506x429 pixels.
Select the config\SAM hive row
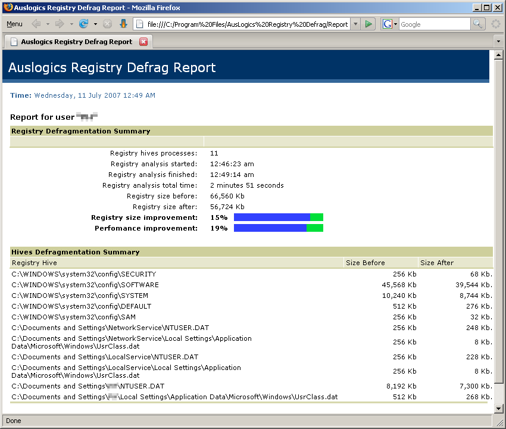coord(251,317)
